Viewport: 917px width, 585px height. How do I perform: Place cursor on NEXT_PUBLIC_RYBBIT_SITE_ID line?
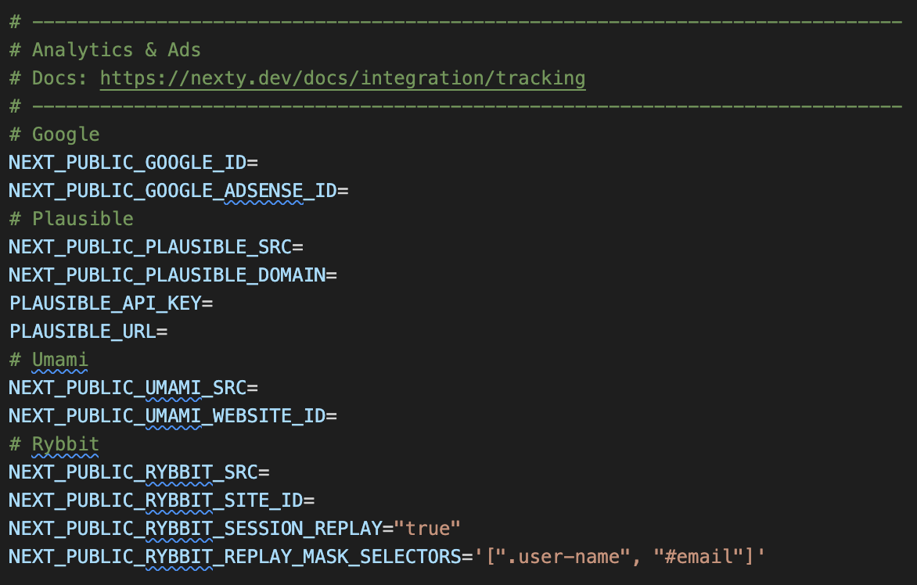[x=156, y=501]
